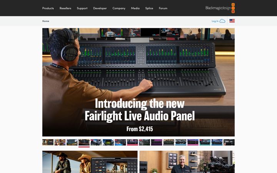Open the US flag region selector
This screenshot has height=173, width=277.
(x=232, y=21)
